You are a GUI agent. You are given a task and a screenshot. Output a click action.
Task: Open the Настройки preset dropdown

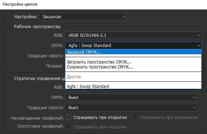click(83, 17)
